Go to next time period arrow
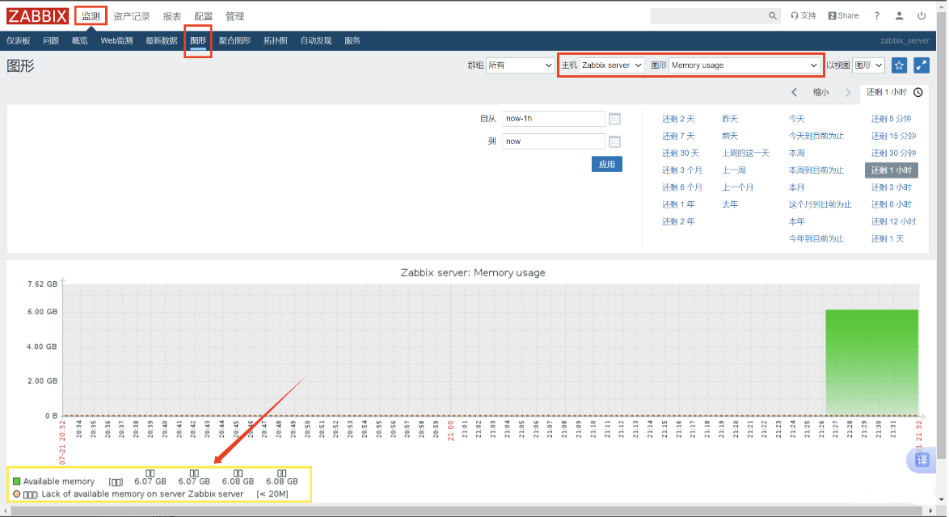The width and height of the screenshot is (949, 517). click(x=848, y=93)
